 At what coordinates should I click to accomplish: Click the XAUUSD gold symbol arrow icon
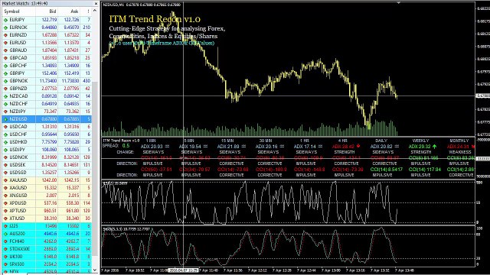pos(5,180)
